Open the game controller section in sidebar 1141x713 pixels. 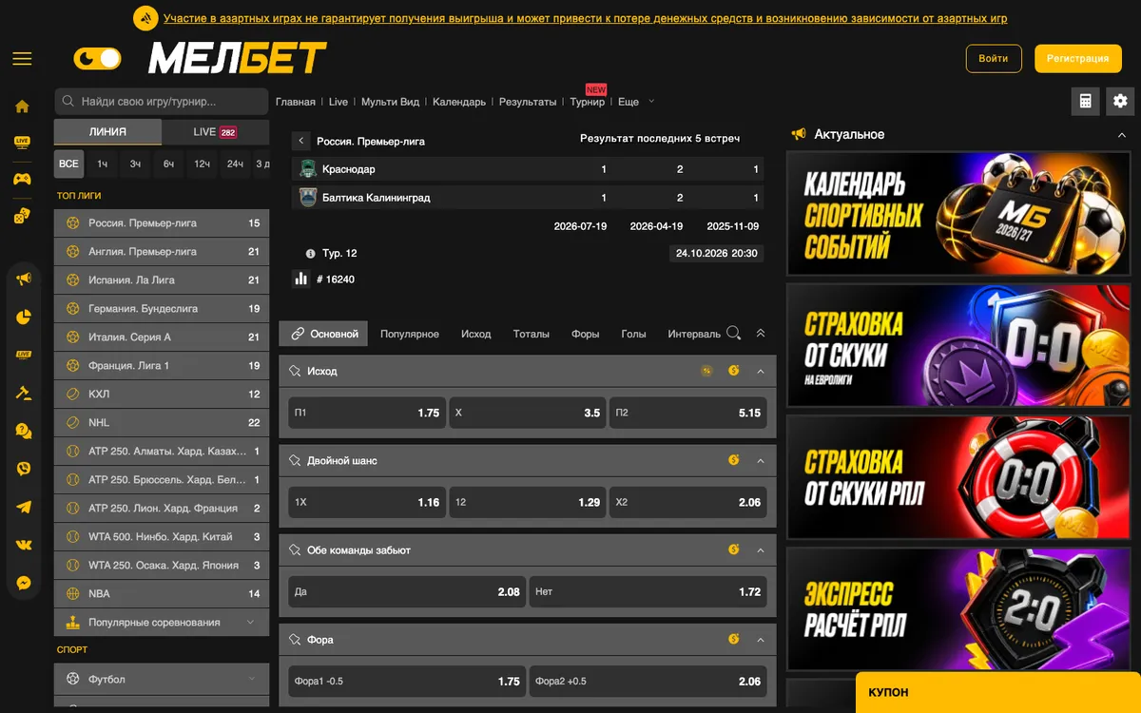[x=22, y=179]
